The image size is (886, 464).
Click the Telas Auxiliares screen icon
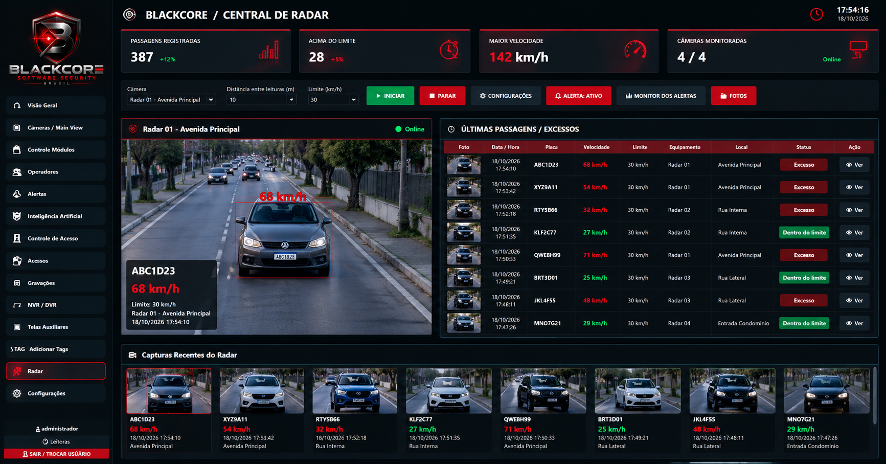coord(17,327)
